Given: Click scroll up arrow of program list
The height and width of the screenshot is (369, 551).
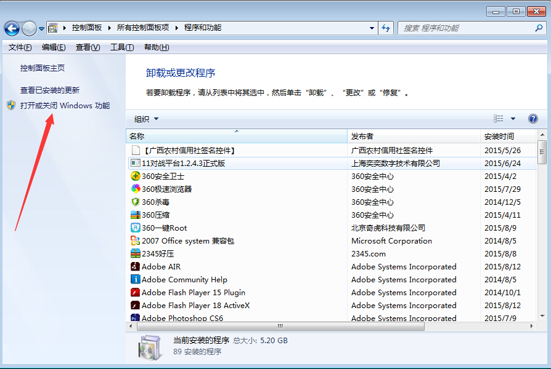Looking at the screenshot, I should click(542, 135).
